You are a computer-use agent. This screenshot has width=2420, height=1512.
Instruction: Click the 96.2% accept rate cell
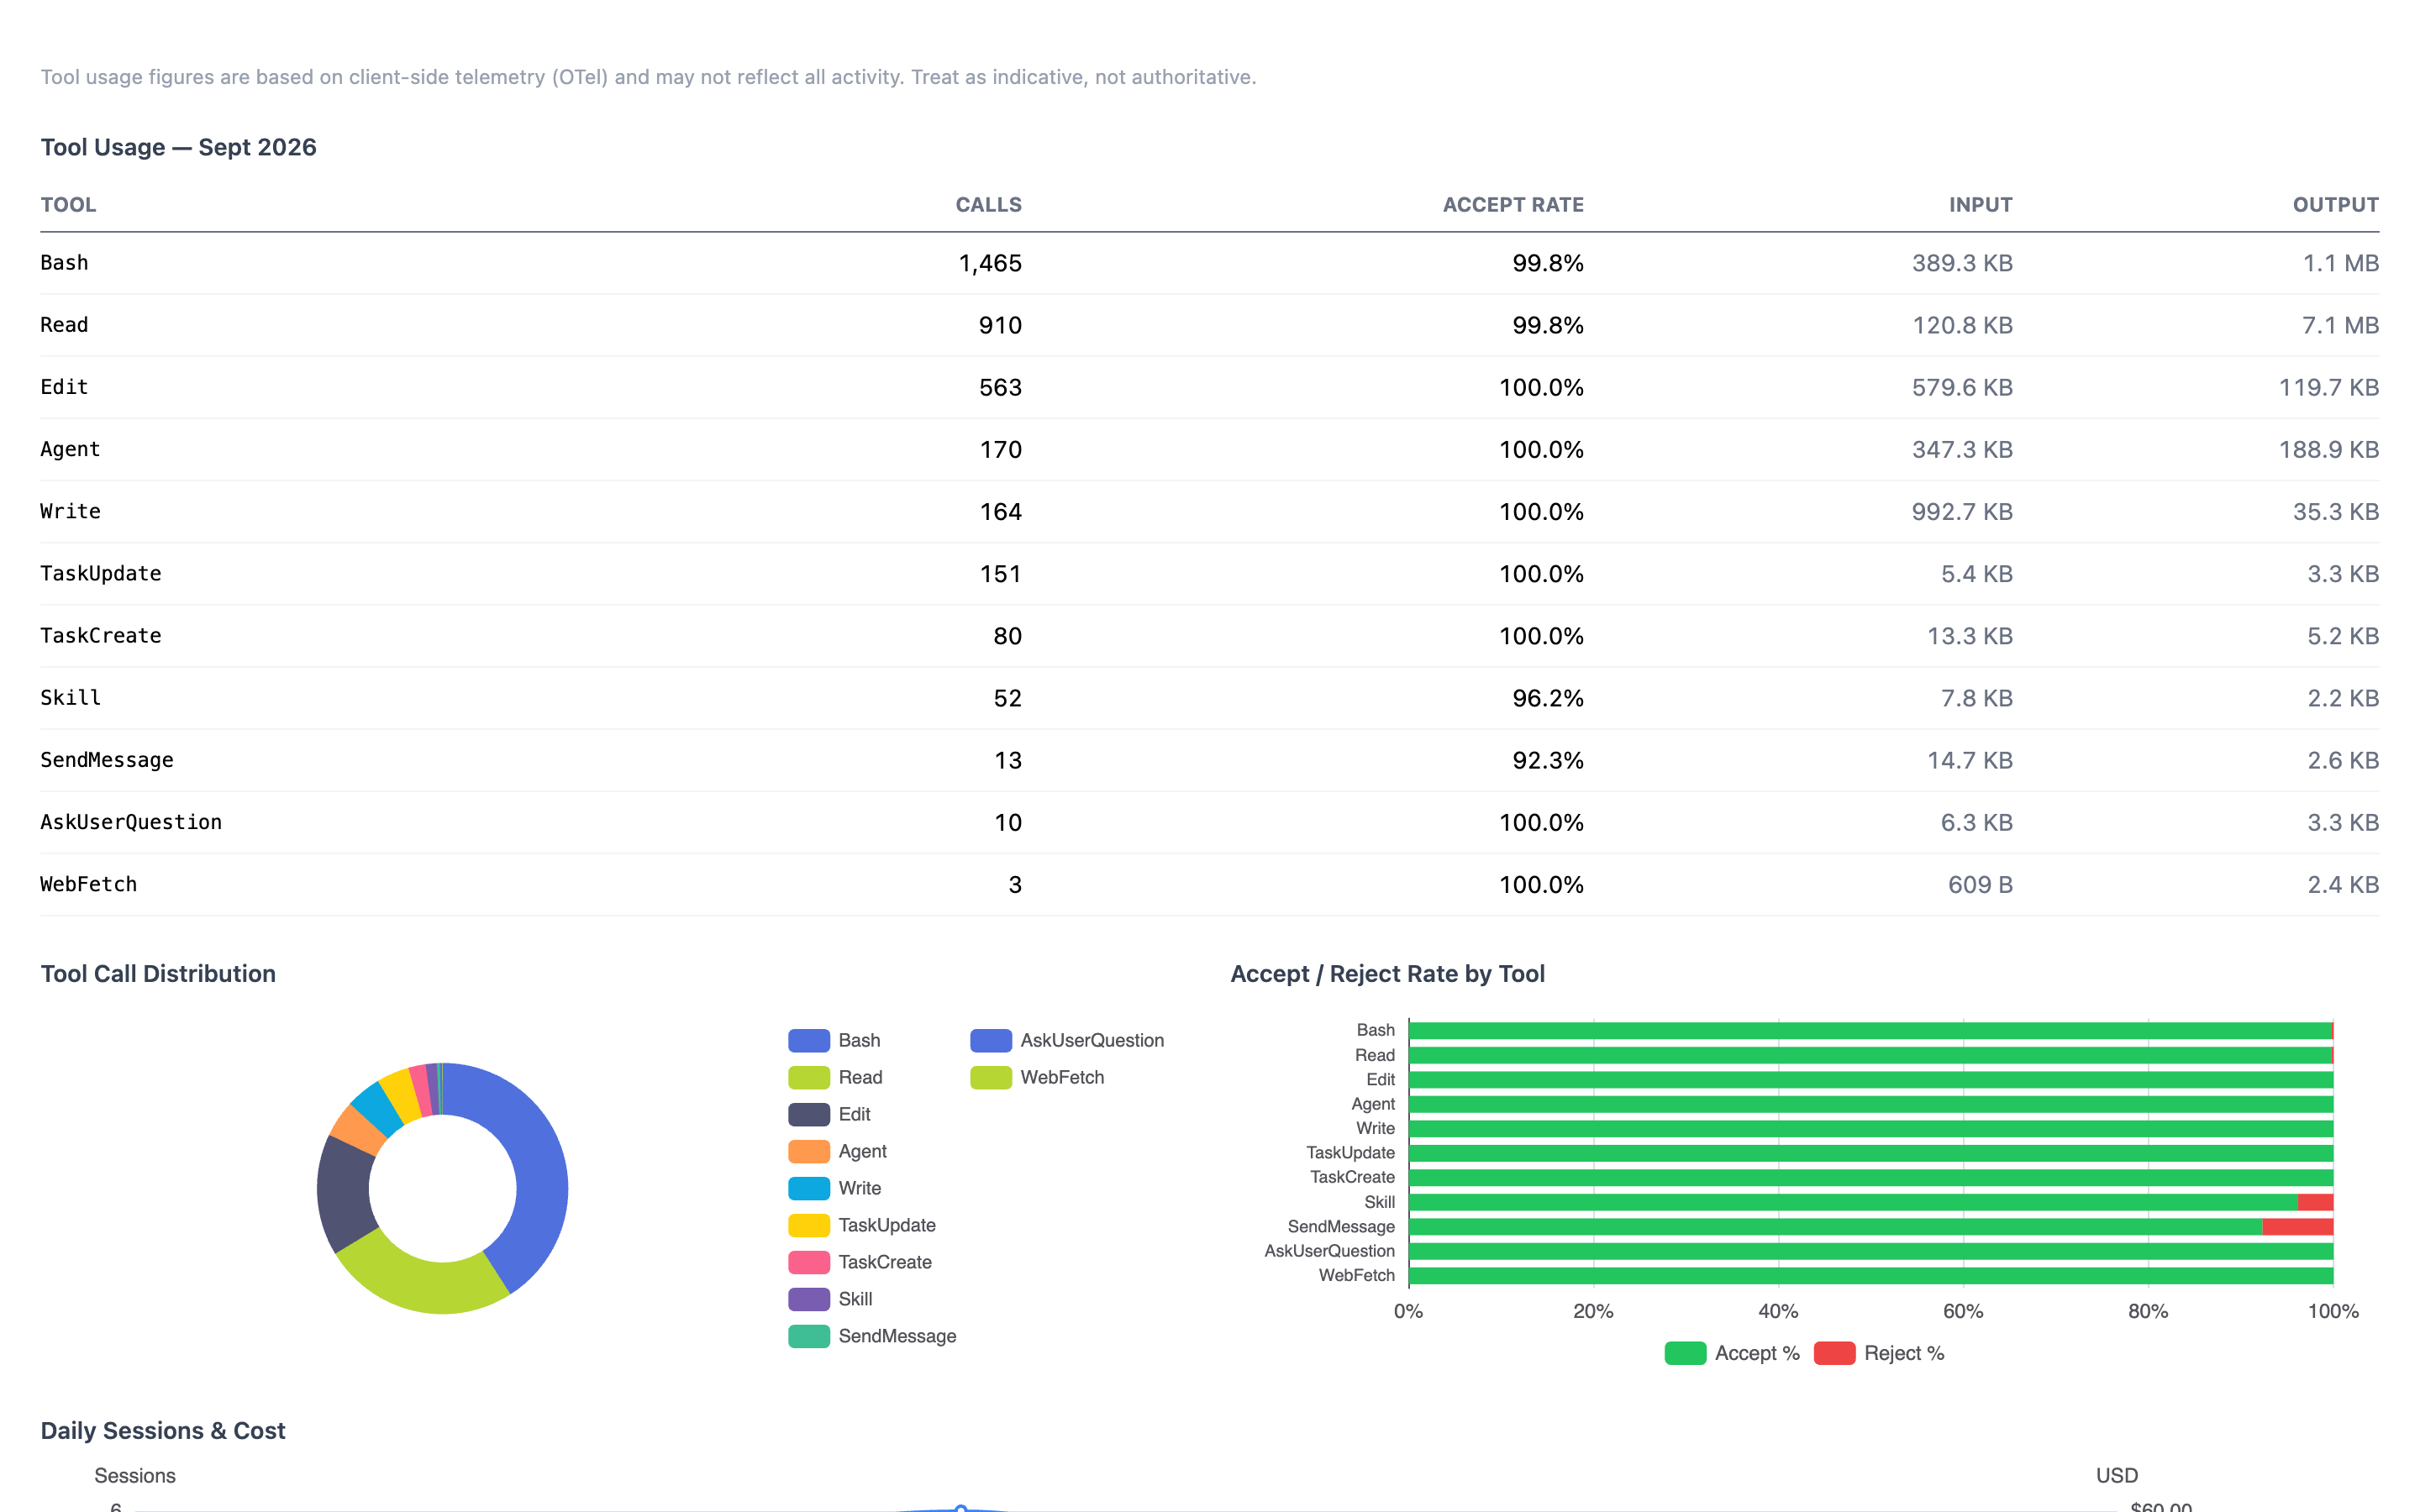tap(1547, 698)
